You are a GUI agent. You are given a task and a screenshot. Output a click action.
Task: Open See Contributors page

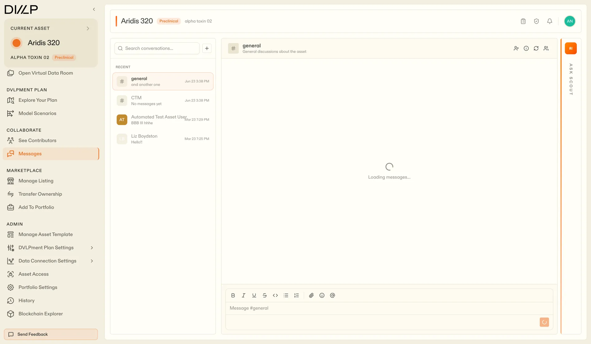tap(37, 140)
